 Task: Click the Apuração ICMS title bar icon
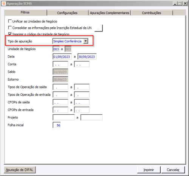click(4, 3)
